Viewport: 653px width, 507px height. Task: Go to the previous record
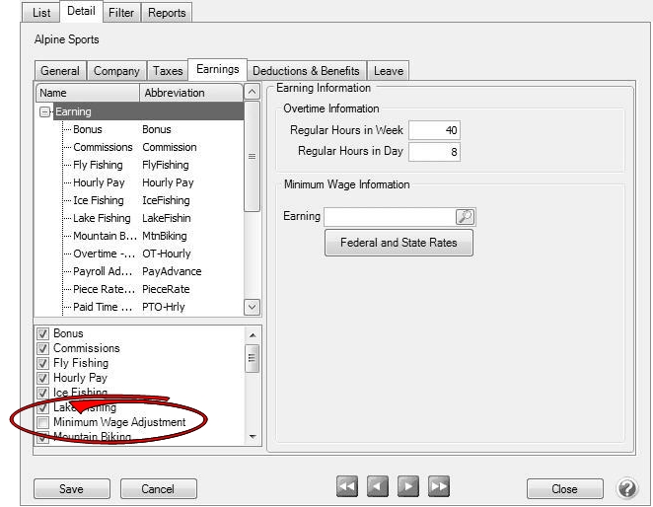pyautogui.click(x=378, y=486)
